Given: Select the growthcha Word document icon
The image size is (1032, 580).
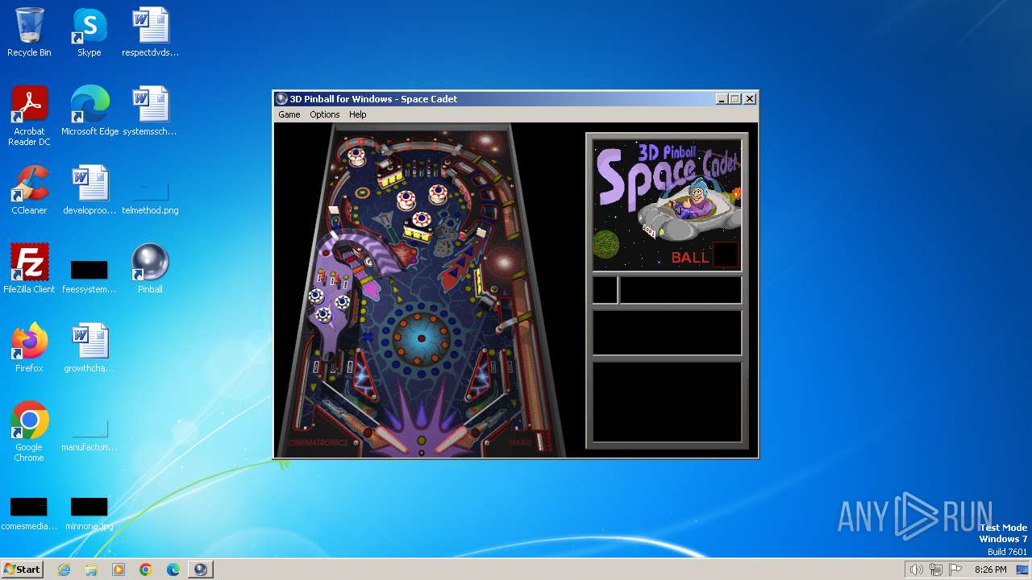Looking at the screenshot, I should [89, 348].
